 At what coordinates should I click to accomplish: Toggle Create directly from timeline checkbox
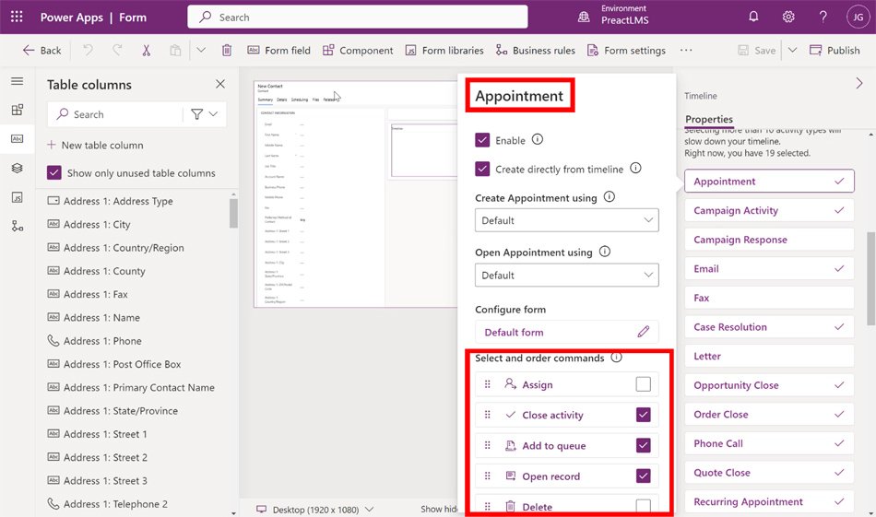482,169
